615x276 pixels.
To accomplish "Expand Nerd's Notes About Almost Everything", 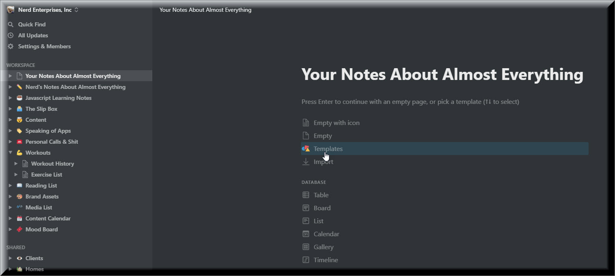I will pos(11,87).
